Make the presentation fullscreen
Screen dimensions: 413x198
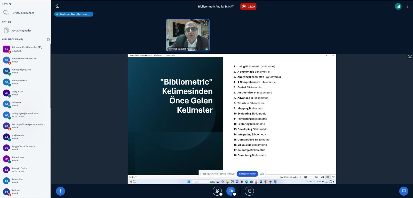point(410,57)
